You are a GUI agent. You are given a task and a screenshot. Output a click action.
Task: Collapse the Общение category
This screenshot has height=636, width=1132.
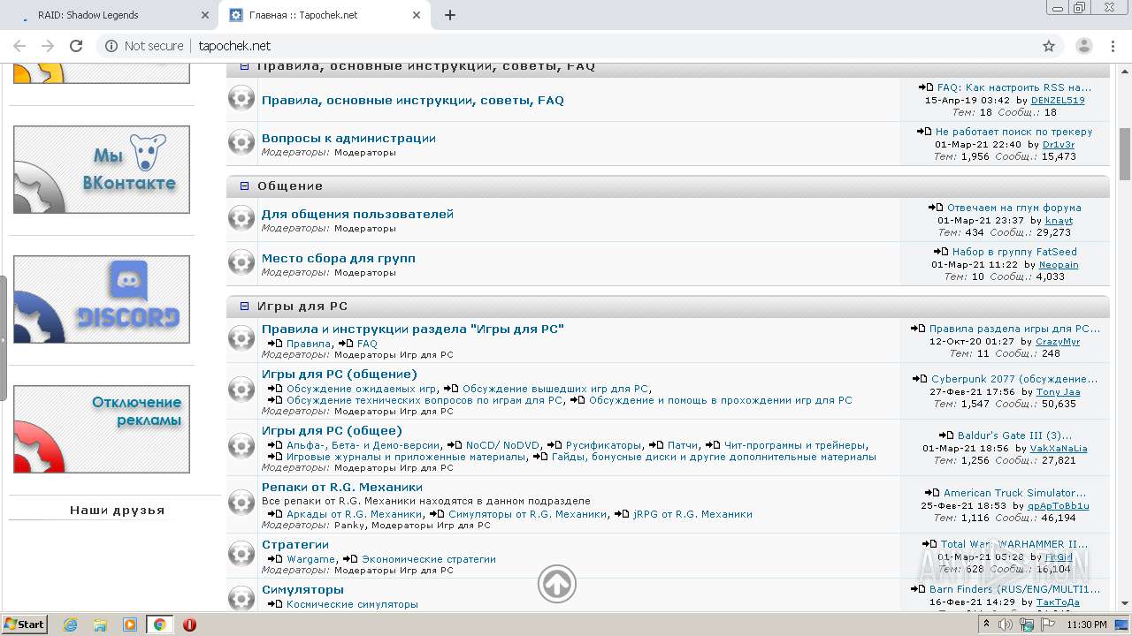(245, 186)
